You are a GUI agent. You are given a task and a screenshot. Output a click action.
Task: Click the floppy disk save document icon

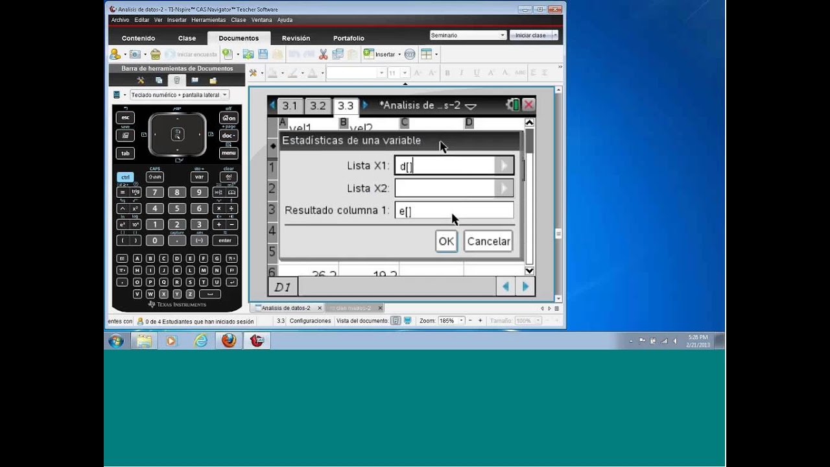pyautogui.click(x=263, y=54)
